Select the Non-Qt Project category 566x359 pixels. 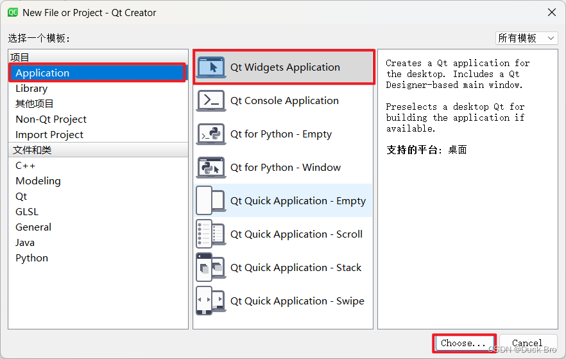(98, 119)
